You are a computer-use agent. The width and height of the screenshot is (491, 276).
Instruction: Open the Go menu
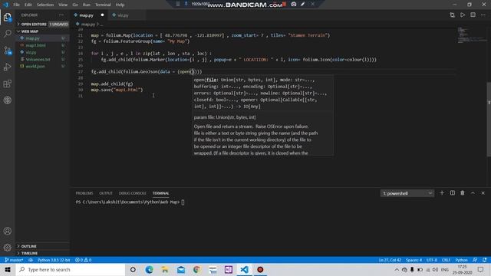[75, 5]
